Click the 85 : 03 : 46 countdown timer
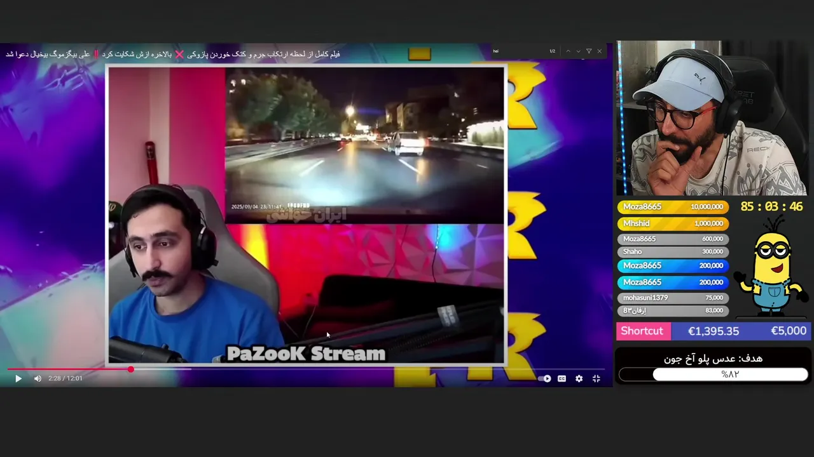 [771, 206]
